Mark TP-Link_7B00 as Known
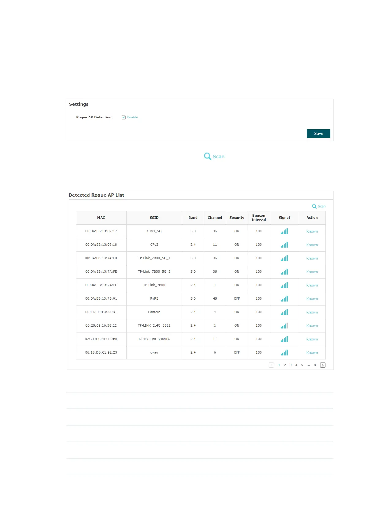The image size is (365, 516). [x=312, y=285]
